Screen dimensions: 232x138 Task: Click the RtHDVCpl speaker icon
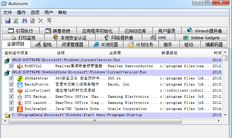(20, 66)
